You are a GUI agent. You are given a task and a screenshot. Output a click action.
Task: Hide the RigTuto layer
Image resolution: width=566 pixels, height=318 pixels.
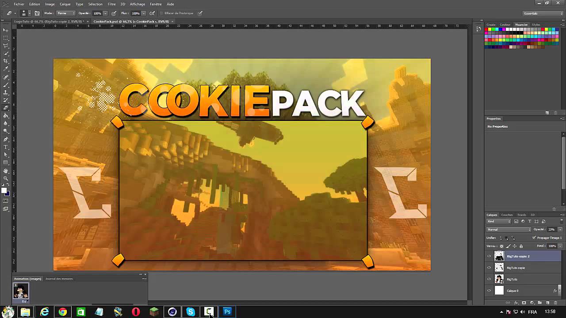tap(489, 279)
